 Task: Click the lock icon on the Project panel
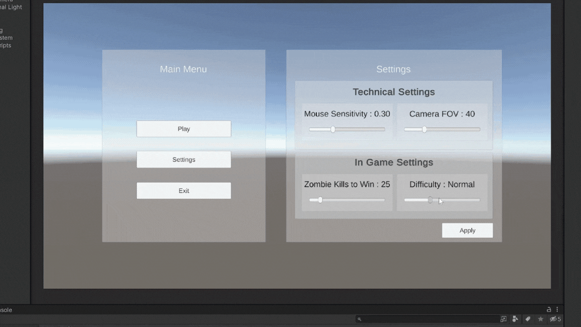tap(549, 309)
